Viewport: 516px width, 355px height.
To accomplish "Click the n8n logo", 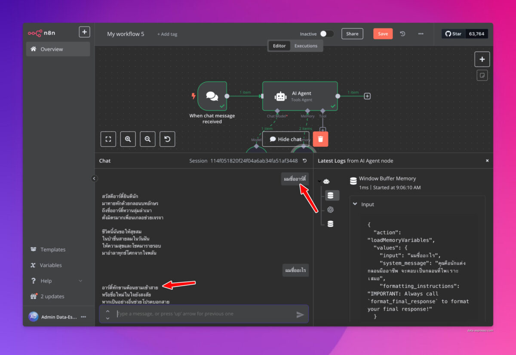I will pyautogui.click(x=41, y=33).
